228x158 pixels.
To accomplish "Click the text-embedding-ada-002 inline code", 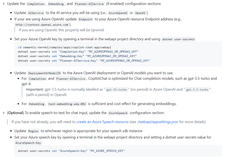I will click(67, 104).
